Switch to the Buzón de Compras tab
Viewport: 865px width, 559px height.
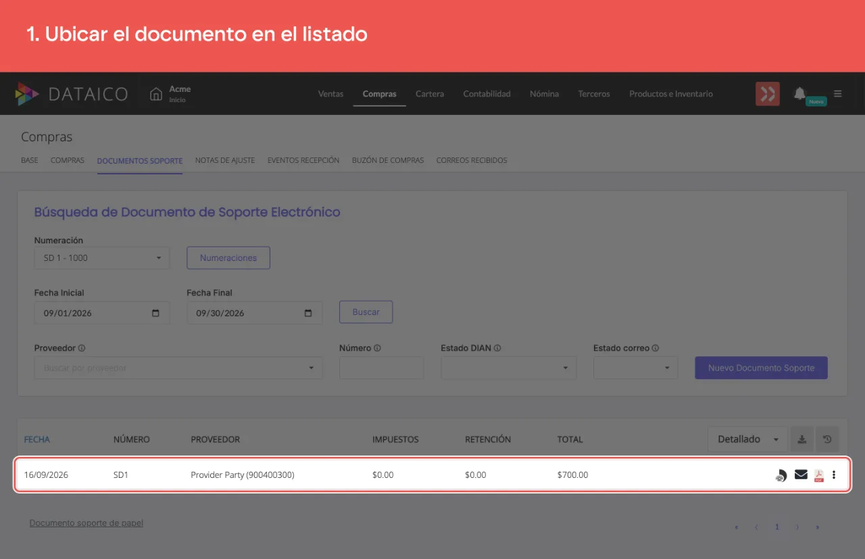pyautogui.click(x=388, y=160)
